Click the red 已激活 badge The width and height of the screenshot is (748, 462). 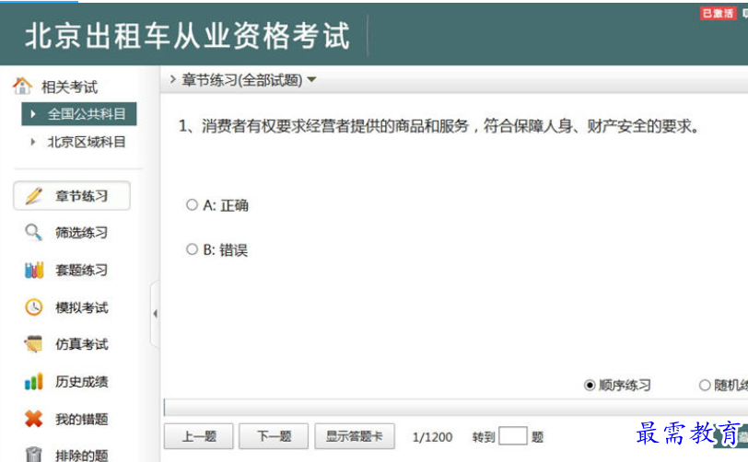tap(718, 14)
